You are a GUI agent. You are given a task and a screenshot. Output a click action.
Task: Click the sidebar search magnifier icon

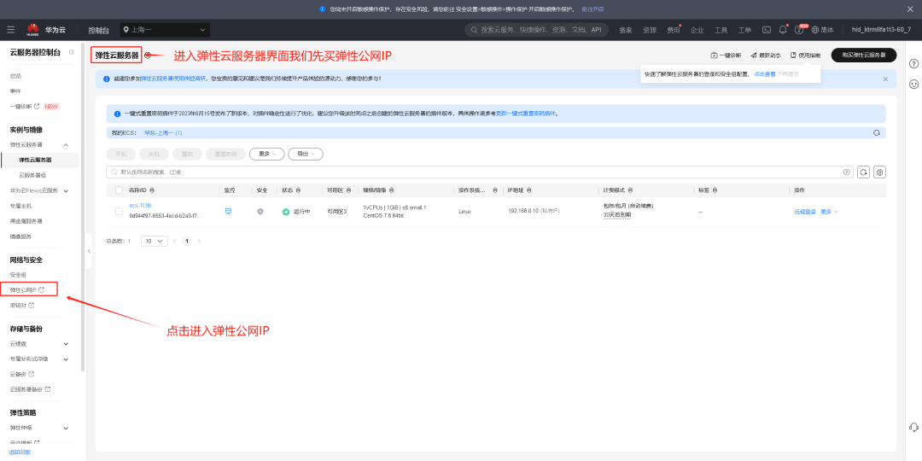point(72,52)
